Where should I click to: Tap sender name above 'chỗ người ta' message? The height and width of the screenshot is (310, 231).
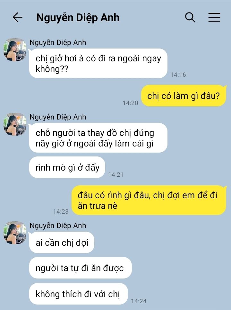point(58,117)
